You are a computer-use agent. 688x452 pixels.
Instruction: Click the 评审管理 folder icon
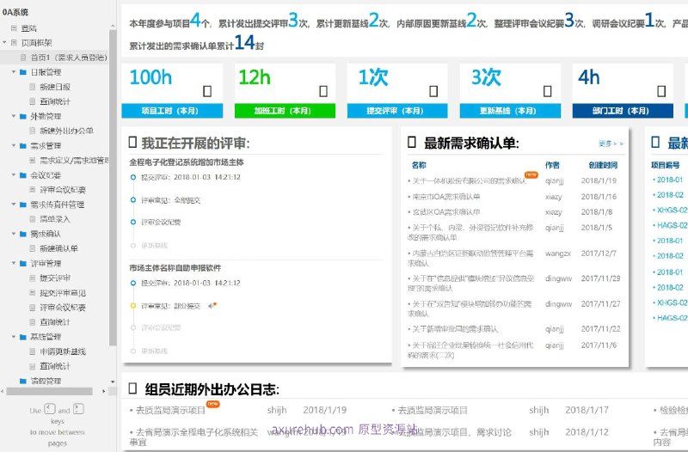[x=23, y=263]
